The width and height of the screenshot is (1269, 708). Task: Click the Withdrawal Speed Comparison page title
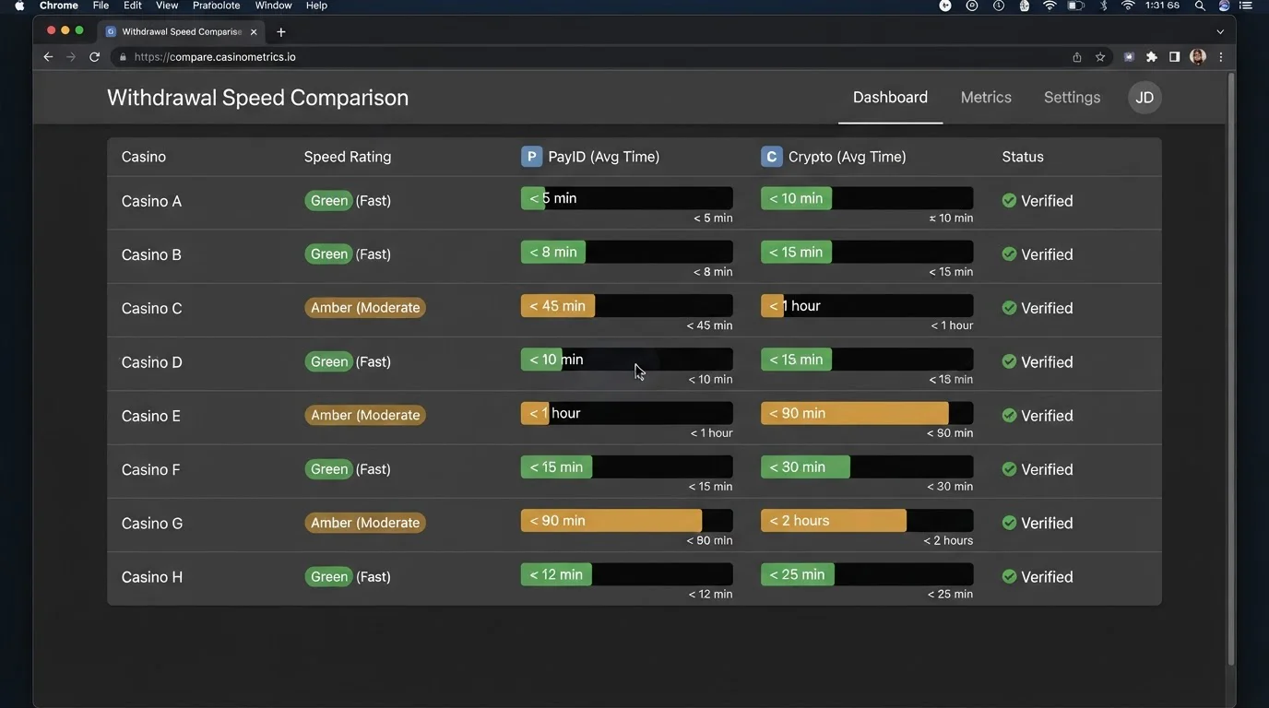tap(257, 98)
